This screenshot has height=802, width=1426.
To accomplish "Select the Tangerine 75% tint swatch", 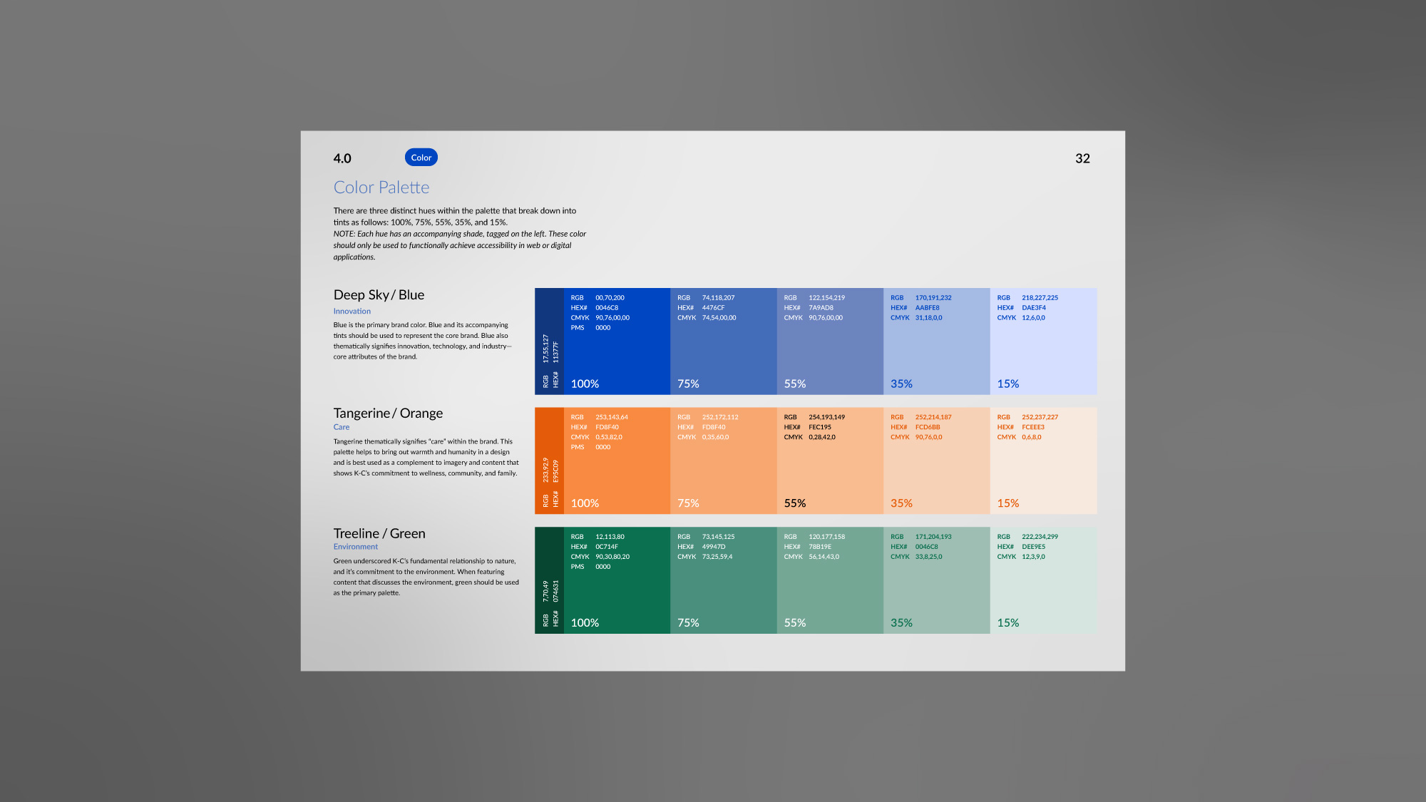I will click(723, 472).
